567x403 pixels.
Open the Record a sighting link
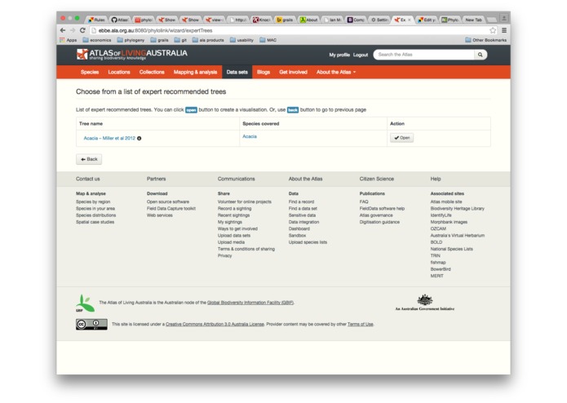point(234,209)
